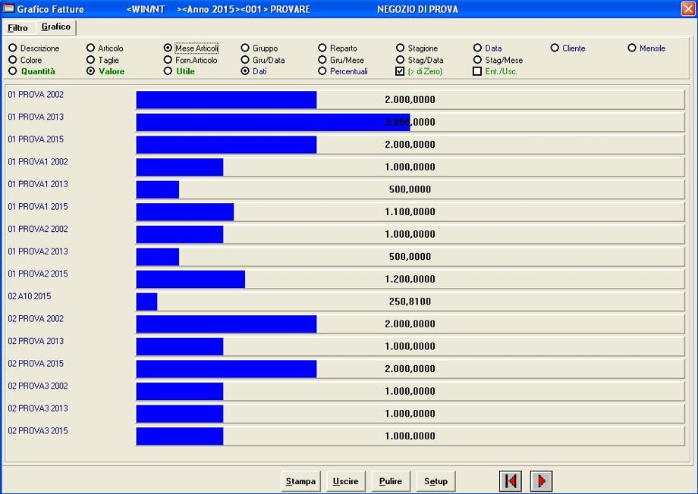Click the Grafico Fatture title bar icon
The image size is (698, 494).
point(9,9)
